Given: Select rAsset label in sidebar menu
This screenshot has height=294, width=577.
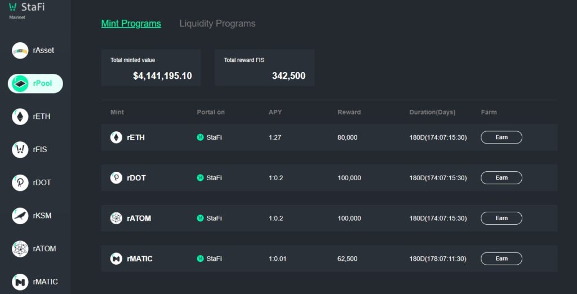Looking at the screenshot, I should pos(43,51).
